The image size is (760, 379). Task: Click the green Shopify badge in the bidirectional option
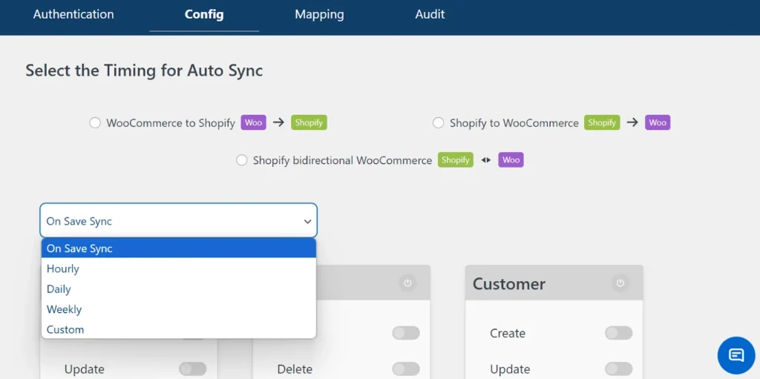pyautogui.click(x=455, y=159)
